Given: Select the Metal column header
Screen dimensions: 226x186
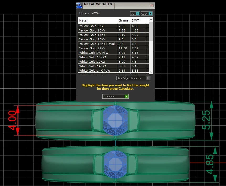Looking at the screenshot, I should pos(97,20).
